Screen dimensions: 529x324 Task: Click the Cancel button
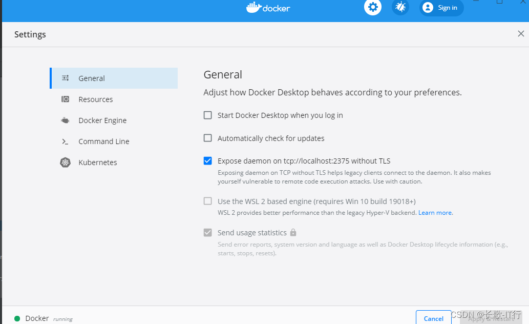pyautogui.click(x=434, y=317)
